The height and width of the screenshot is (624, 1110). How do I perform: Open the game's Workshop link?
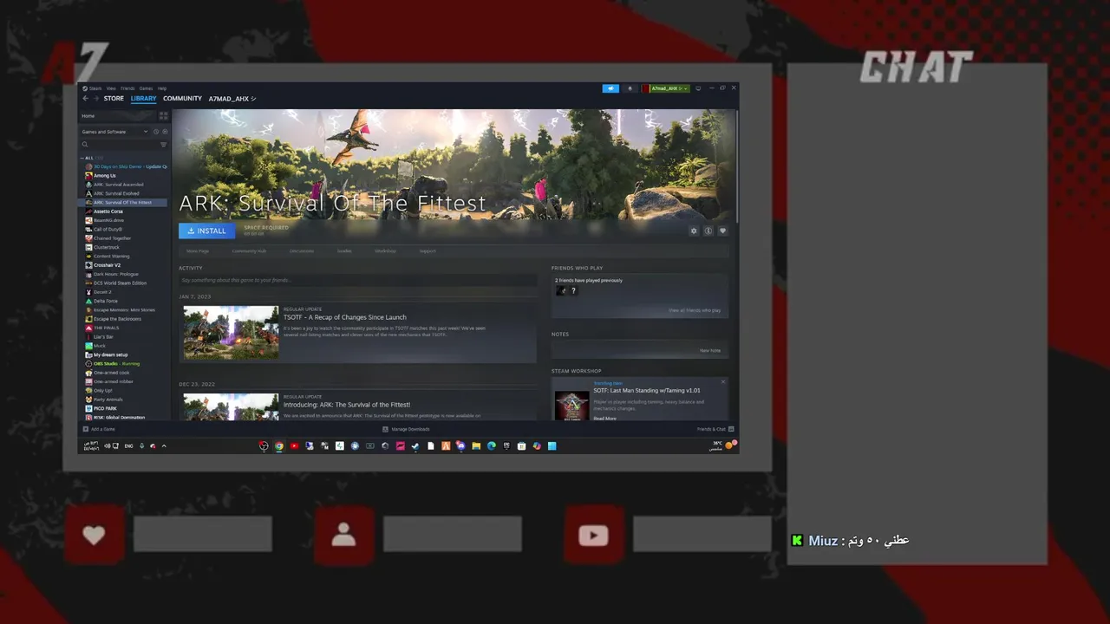point(385,251)
